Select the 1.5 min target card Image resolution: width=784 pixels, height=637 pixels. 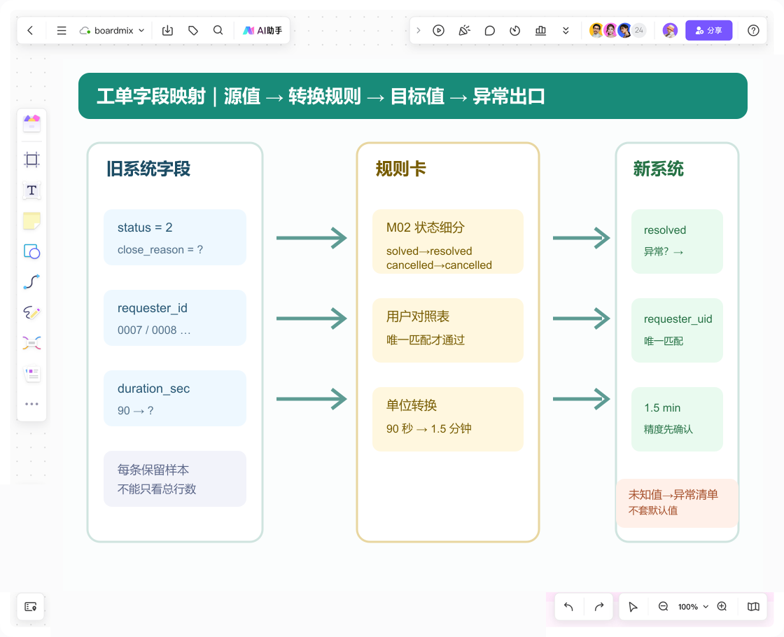pos(677,419)
